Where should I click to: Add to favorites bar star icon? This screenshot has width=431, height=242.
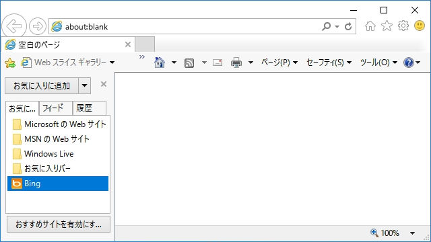click(x=10, y=63)
